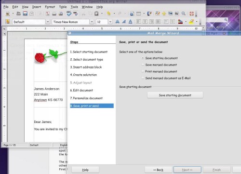Screen dimensions: 241x174
Task: Click the Save starting document button
Action: point(175,95)
